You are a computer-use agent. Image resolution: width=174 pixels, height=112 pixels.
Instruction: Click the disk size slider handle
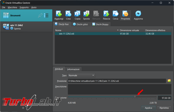click(135, 97)
